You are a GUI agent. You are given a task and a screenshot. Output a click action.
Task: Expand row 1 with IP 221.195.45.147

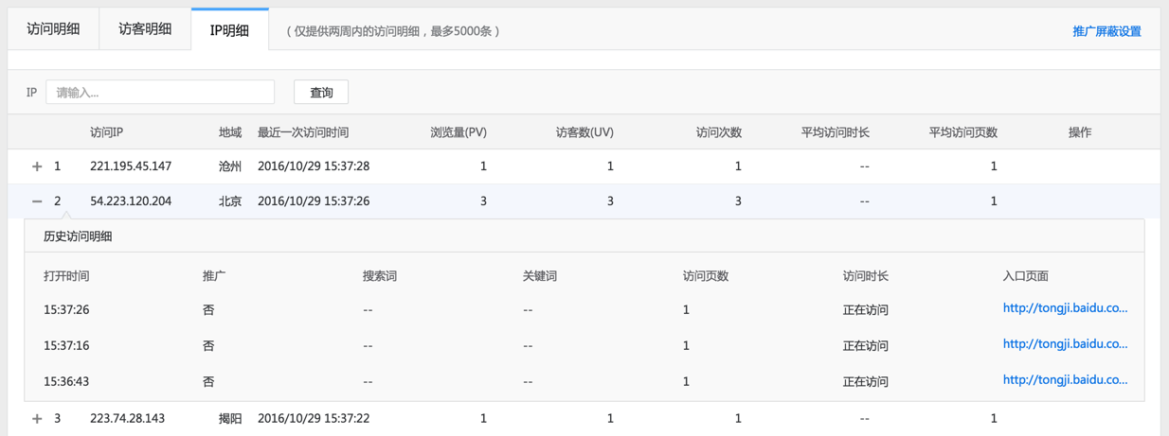pyautogui.click(x=37, y=166)
